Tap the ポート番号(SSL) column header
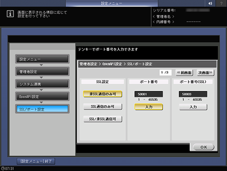The width and height of the screenshot is (227, 171). tap(193, 82)
